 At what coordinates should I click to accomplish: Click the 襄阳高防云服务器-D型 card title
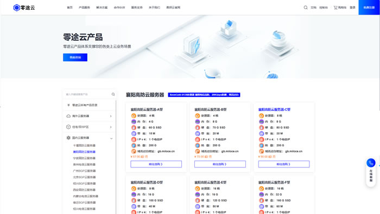coord(147,183)
